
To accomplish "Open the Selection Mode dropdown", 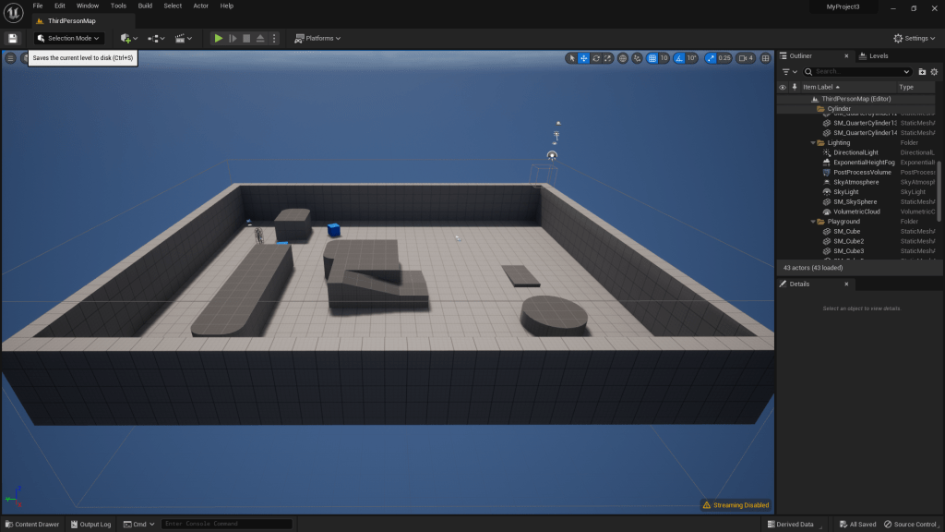I will pyautogui.click(x=69, y=38).
